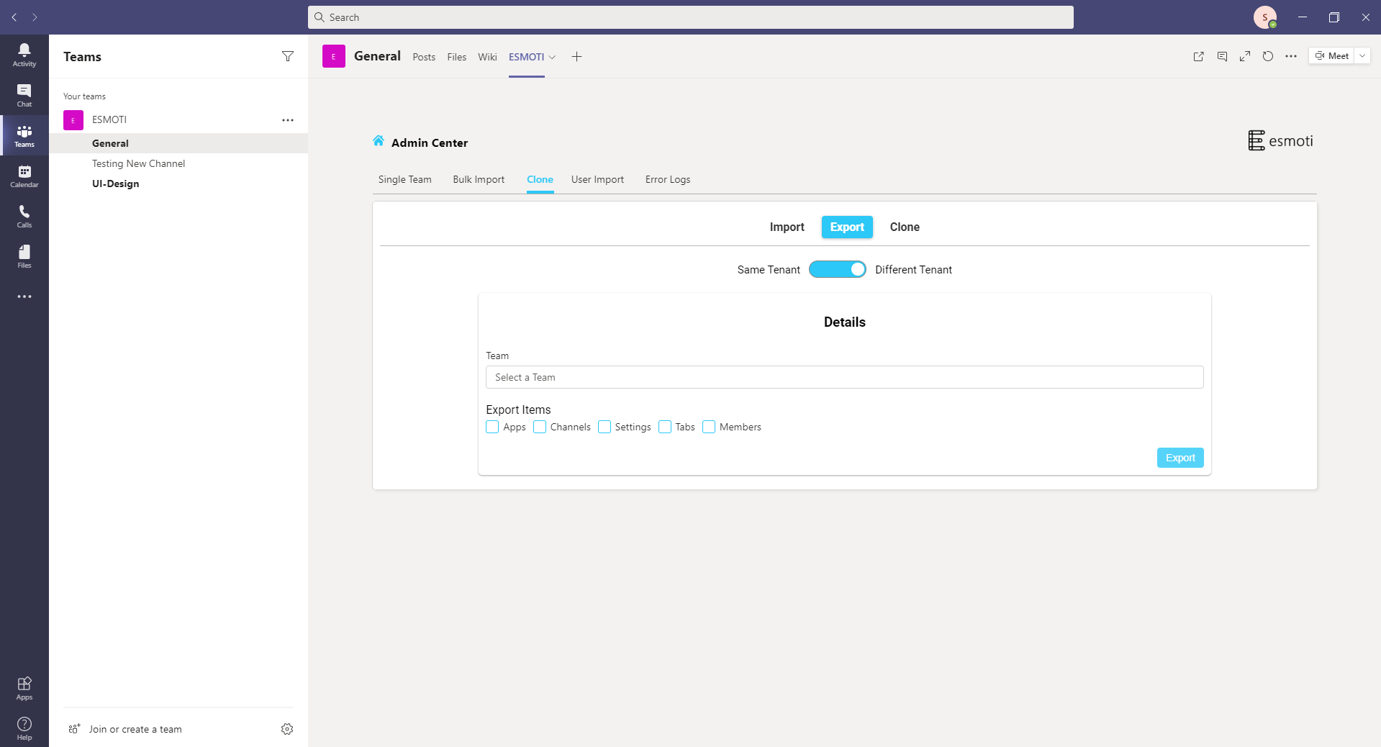The image size is (1381, 747).
Task: Add a new tab to channel
Action: (x=576, y=57)
